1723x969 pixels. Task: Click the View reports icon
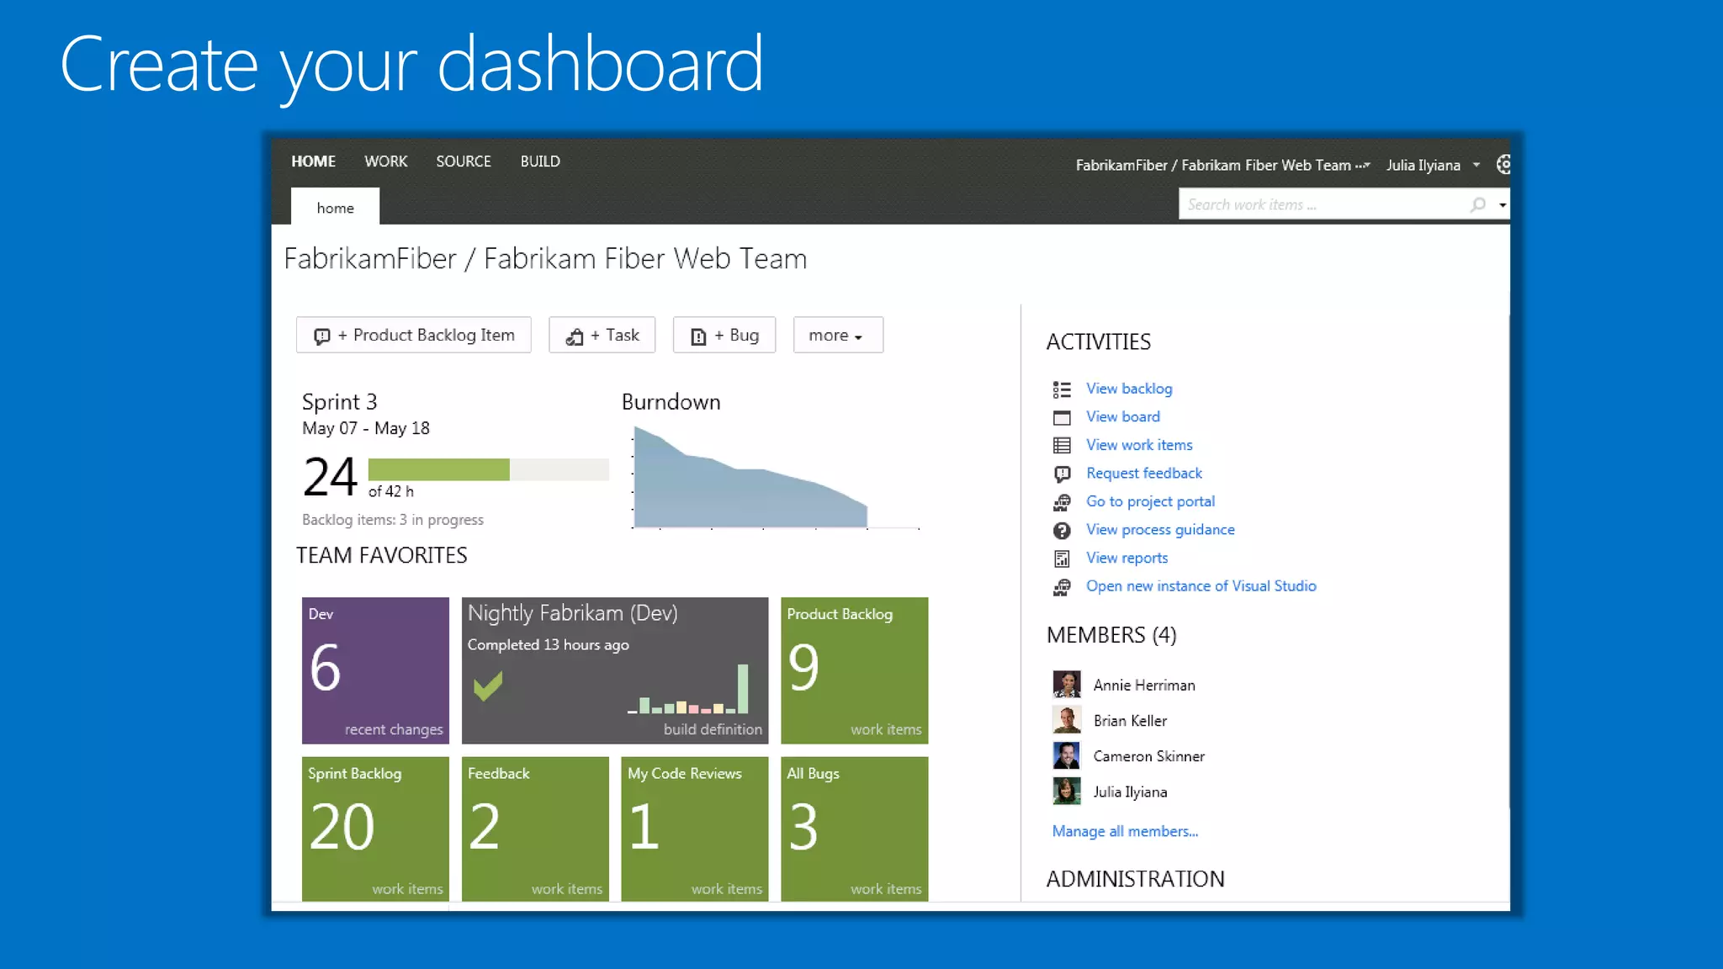coord(1062,559)
